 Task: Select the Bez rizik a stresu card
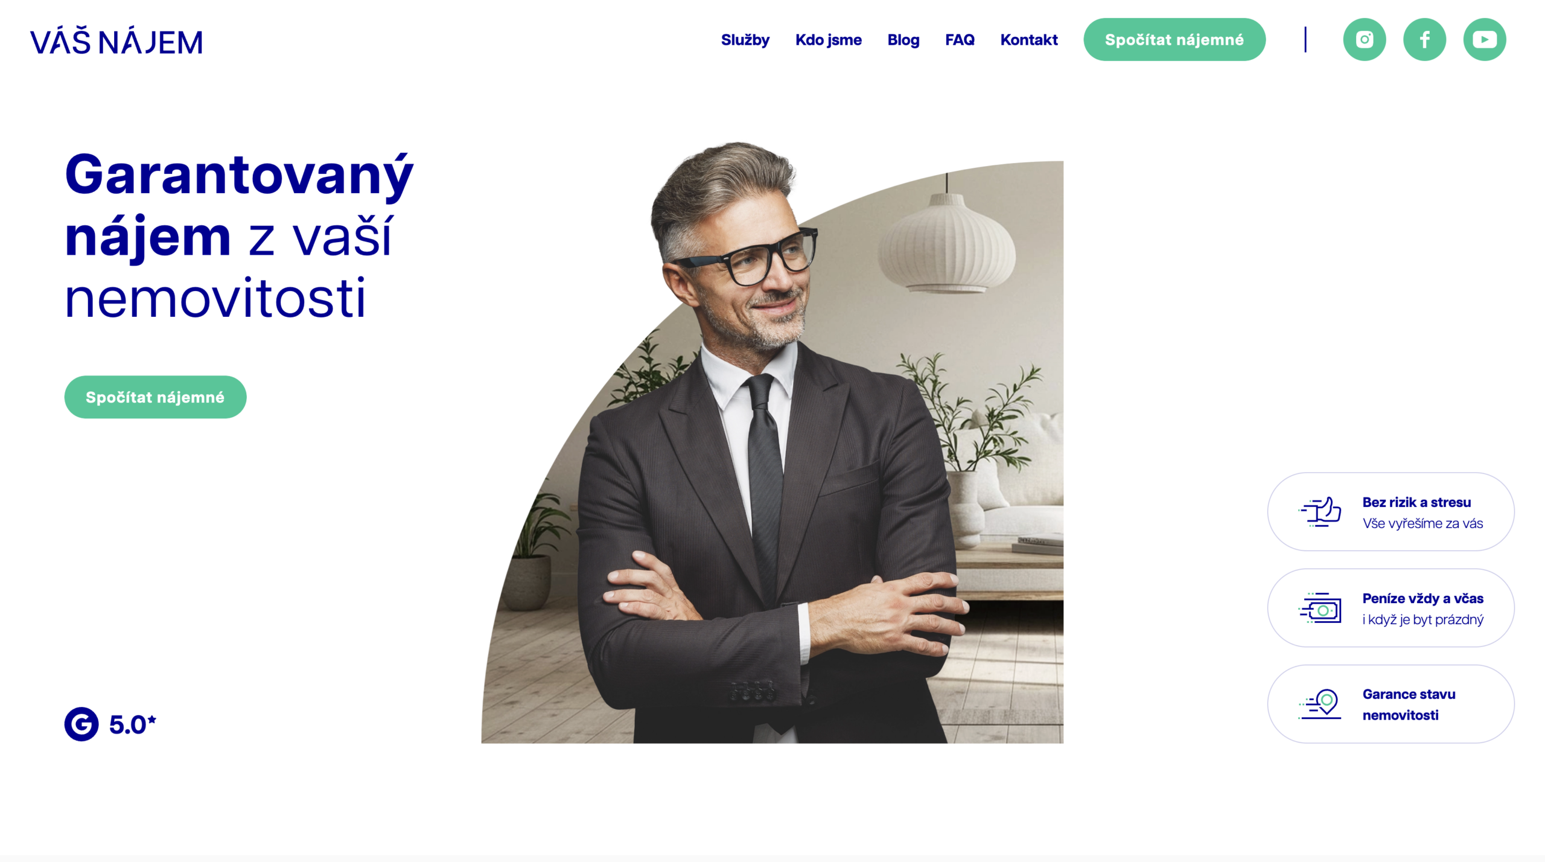[x=1390, y=512]
